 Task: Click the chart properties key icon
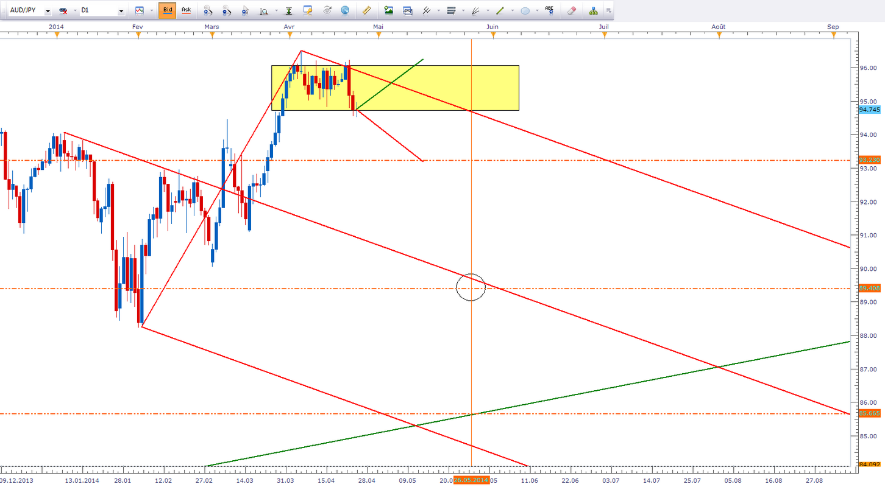[x=308, y=10]
